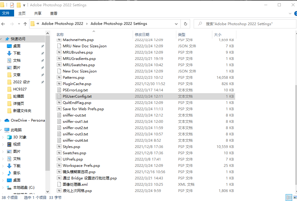The width and height of the screenshot is (297, 201).
Task: Open pinned 桌面 under quick access
Action: 17,46
